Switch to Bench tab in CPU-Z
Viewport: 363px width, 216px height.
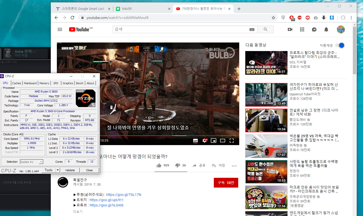click(79, 83)
